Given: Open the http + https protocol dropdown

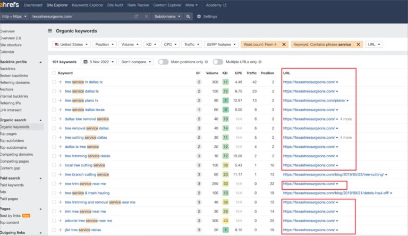Looking at the screenshot, I should click(14, 16).
